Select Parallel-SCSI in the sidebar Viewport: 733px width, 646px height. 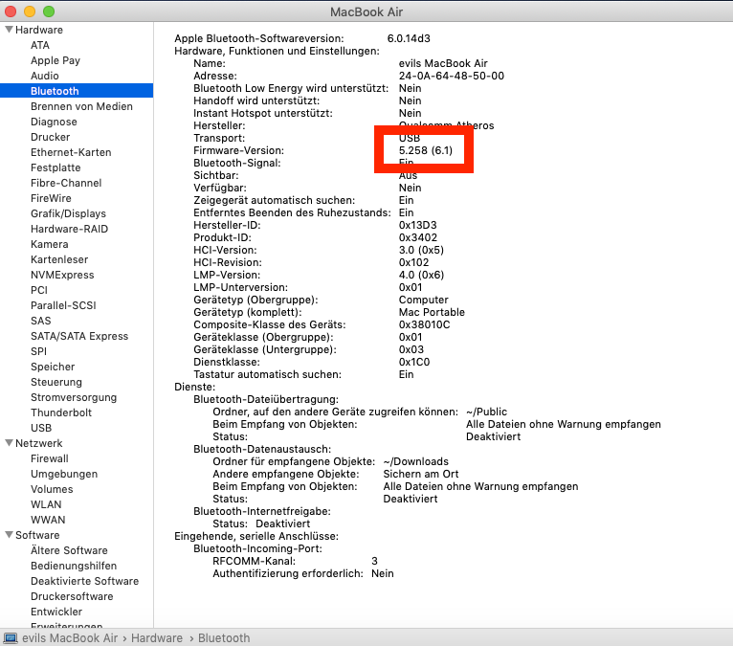(x=63, y=305)
